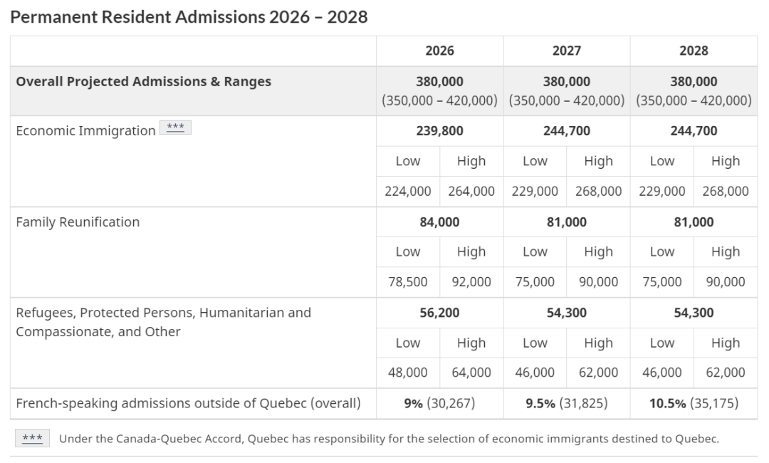The height and width of the screenshot is (463, 769).
Task: Click the 2028 column header
Action: coord(694,51)
